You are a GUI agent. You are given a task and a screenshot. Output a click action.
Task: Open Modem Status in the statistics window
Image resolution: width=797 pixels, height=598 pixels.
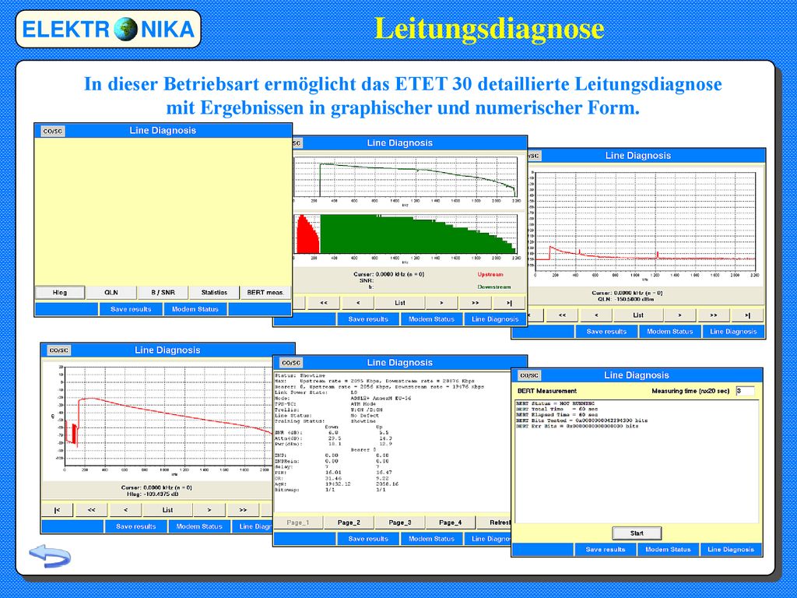[x=431, y=539]
